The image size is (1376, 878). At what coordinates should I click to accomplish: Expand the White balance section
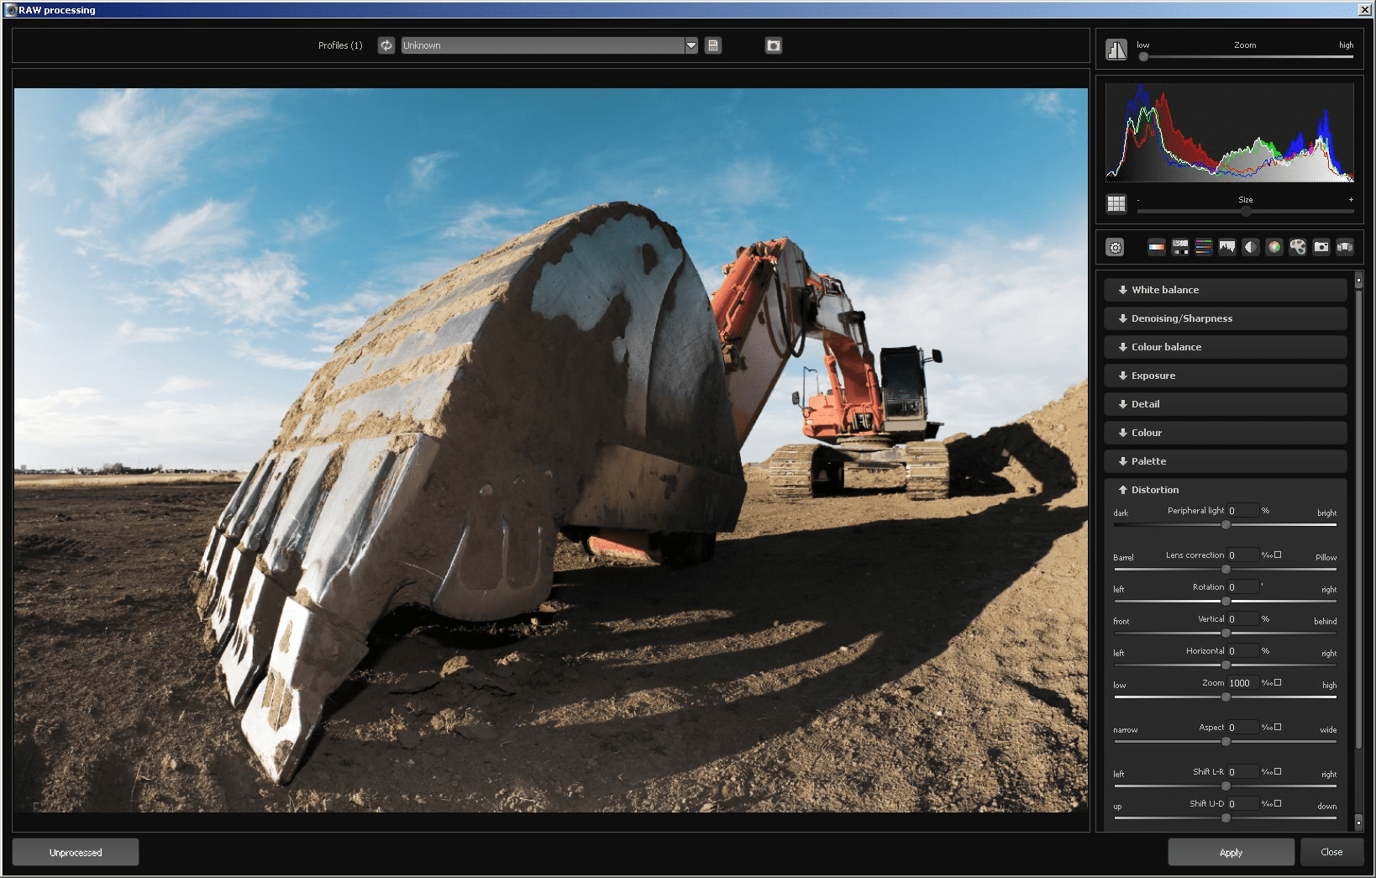point(1224,289)
